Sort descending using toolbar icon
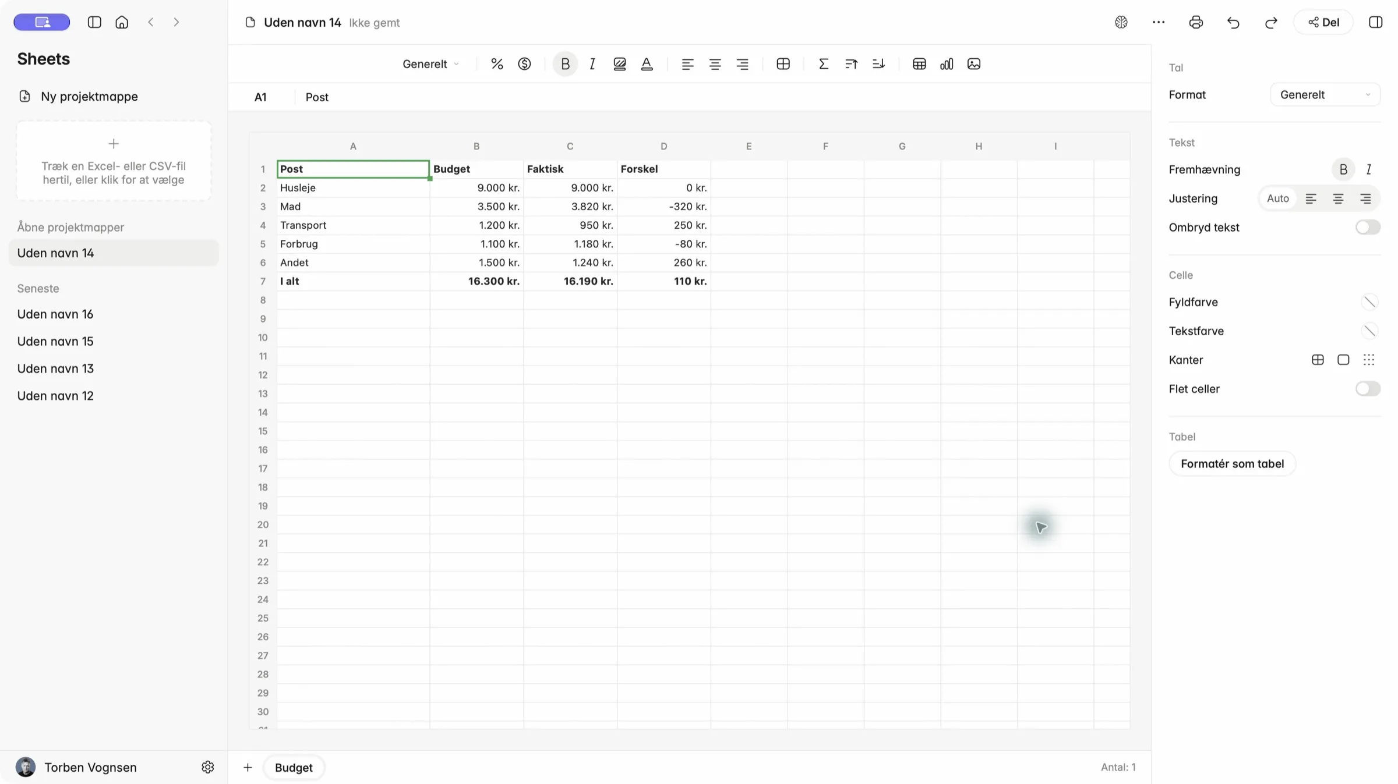 878,64
